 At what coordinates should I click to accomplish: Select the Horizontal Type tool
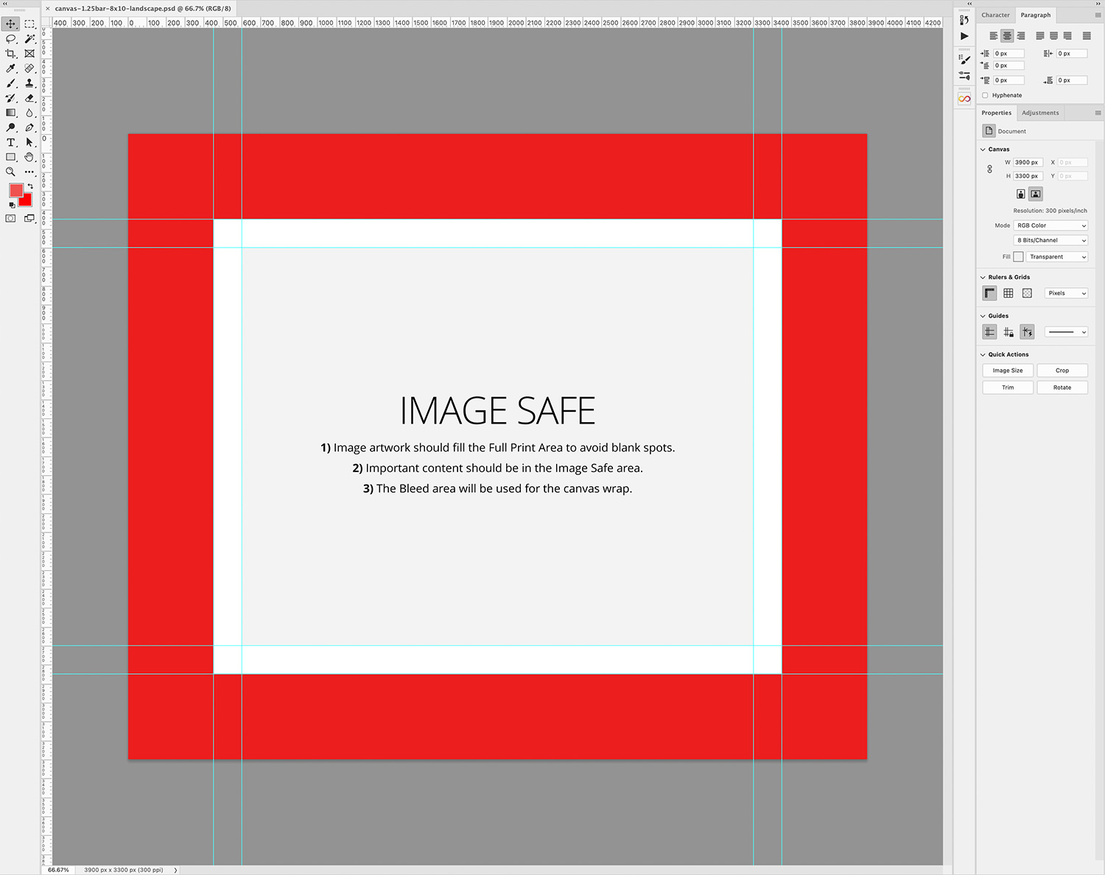(x=11, y=142)
